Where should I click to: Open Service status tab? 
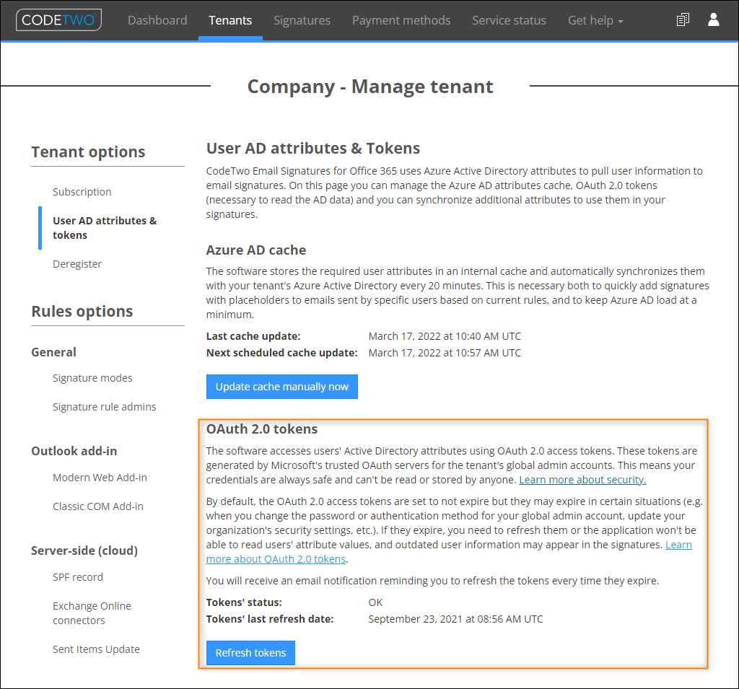click(x=509, y=20)
